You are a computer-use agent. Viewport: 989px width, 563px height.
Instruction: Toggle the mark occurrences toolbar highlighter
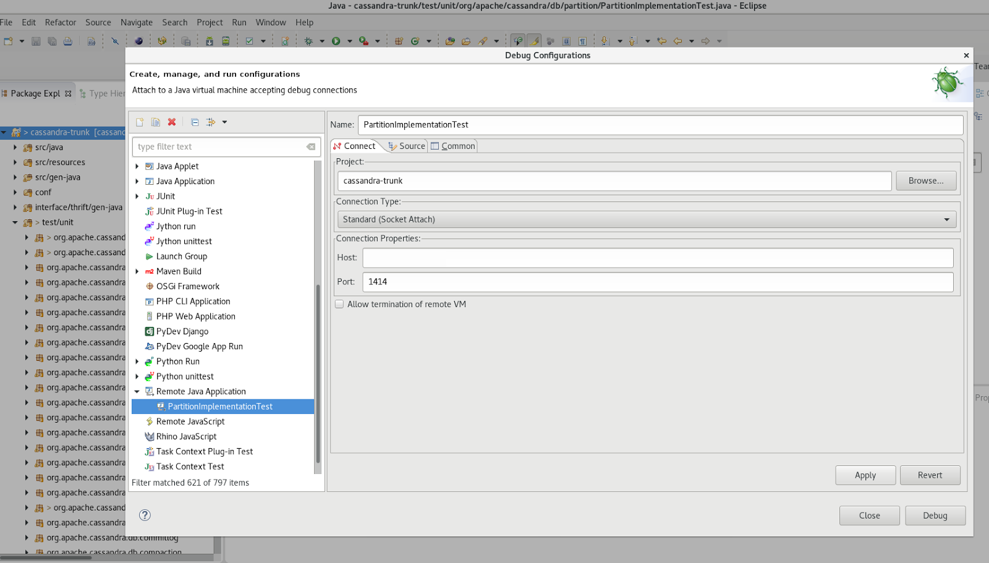click(534, 40)
